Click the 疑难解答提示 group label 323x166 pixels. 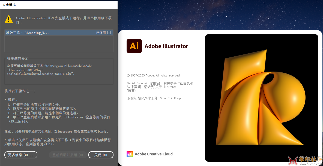point(18,59)
